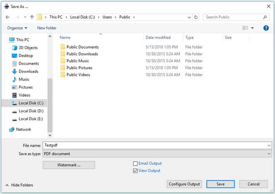Viewport: 275px width, 194px height.
Task: Select Local Disk (D:) in navigation tree
Action: 31,111
